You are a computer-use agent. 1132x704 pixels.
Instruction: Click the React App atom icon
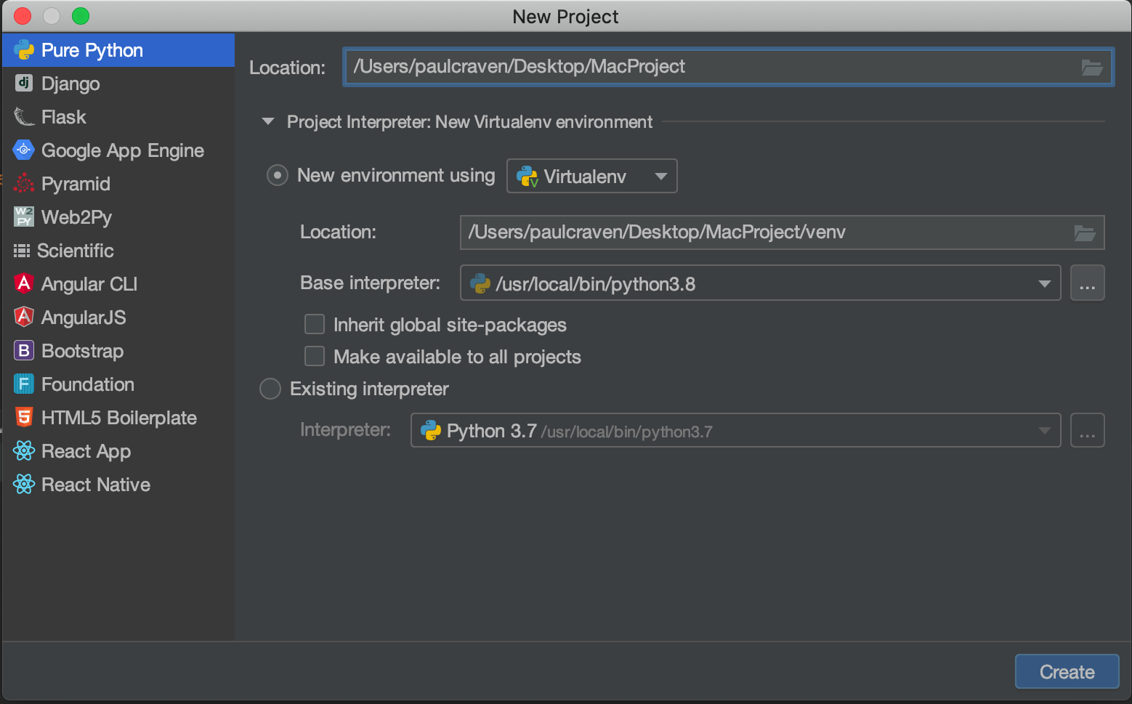tap(24, 450)
